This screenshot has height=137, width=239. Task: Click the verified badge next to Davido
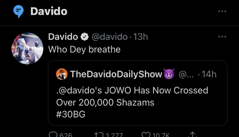click(84, 37)
